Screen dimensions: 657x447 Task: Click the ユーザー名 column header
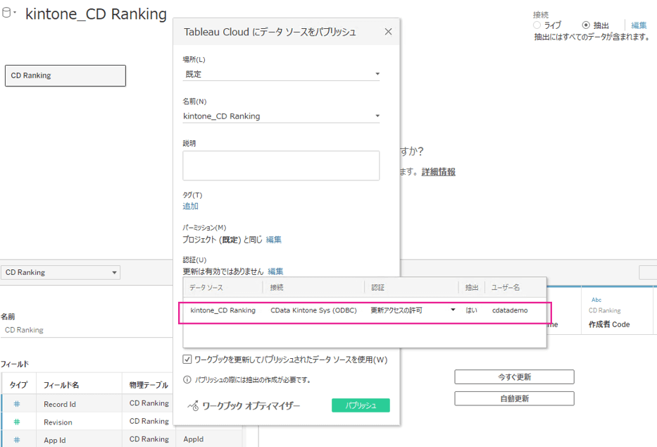click(506, 287)
